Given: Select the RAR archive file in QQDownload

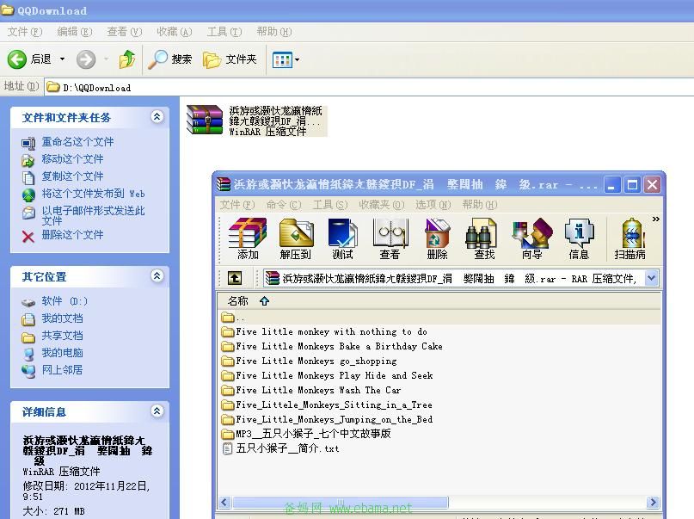Looking at the screenshot, I should pyautogui.click(x=255, y=120).
